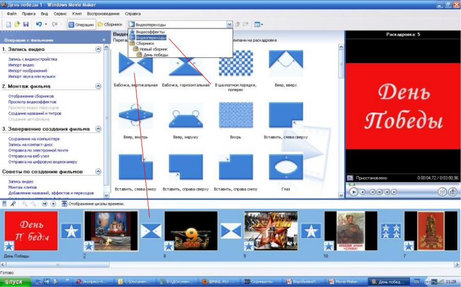
Task: Select the star transition after День Победы clip
Action: click(71, 231)
